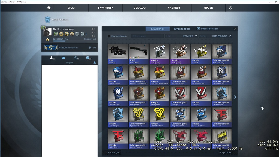
Task: Select Natus Vincere sealed graffiti
Action: tap(222, 139)
